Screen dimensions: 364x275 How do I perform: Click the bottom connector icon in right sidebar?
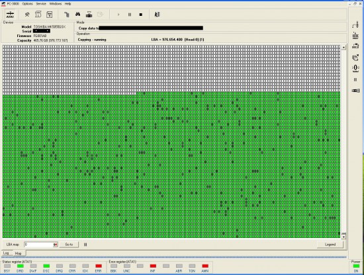(355, 91)
